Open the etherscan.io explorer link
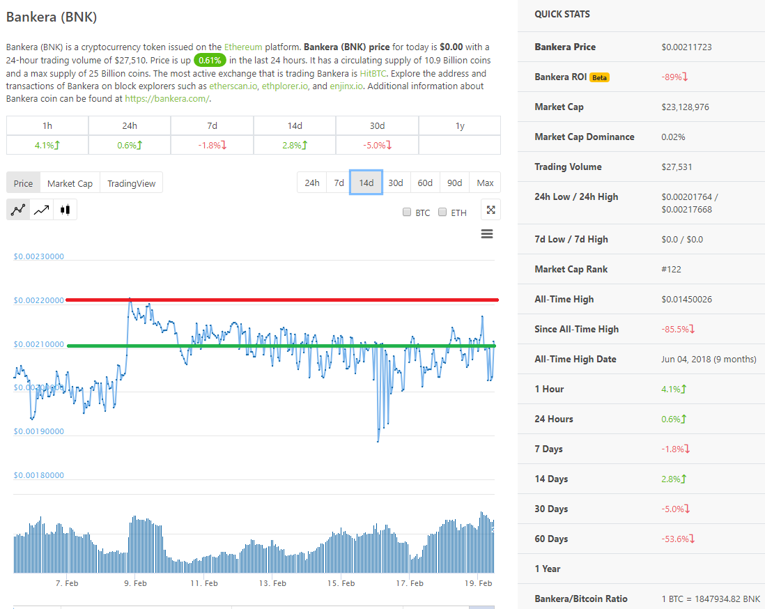The image size is (765, 609). [233, 86]
